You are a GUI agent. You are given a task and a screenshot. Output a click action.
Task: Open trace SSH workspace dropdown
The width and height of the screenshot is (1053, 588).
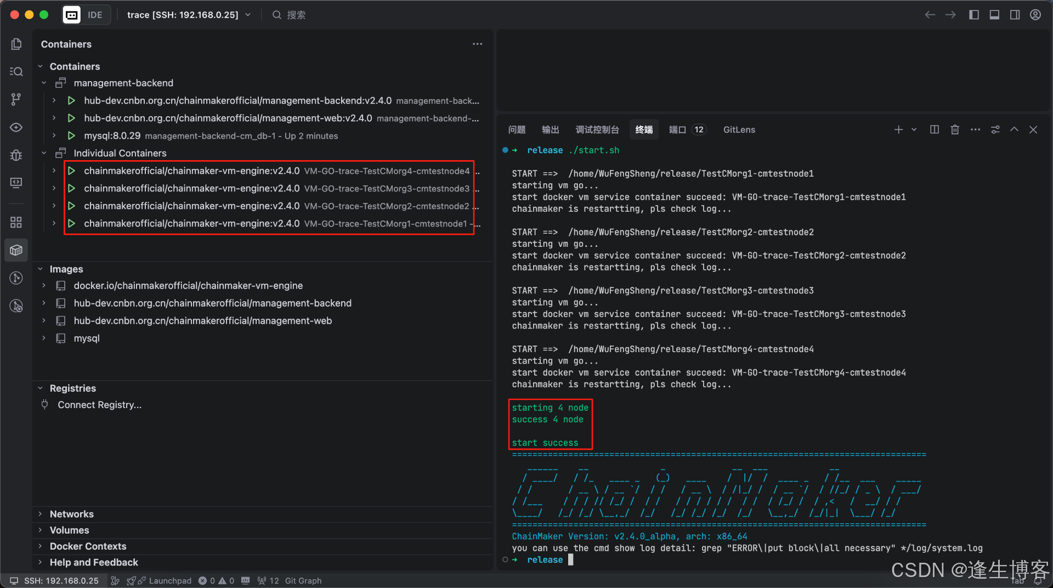pos(189,15)
